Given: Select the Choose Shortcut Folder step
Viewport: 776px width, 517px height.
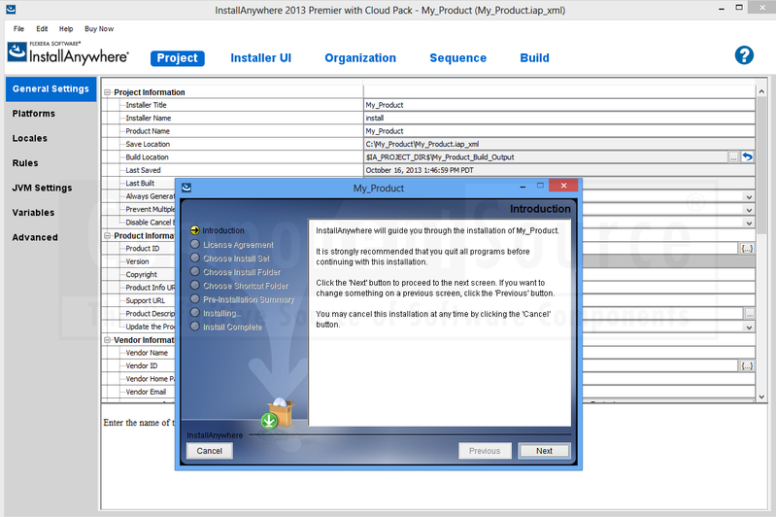Looking at the screenshot, I should click(x=239, y=286).
